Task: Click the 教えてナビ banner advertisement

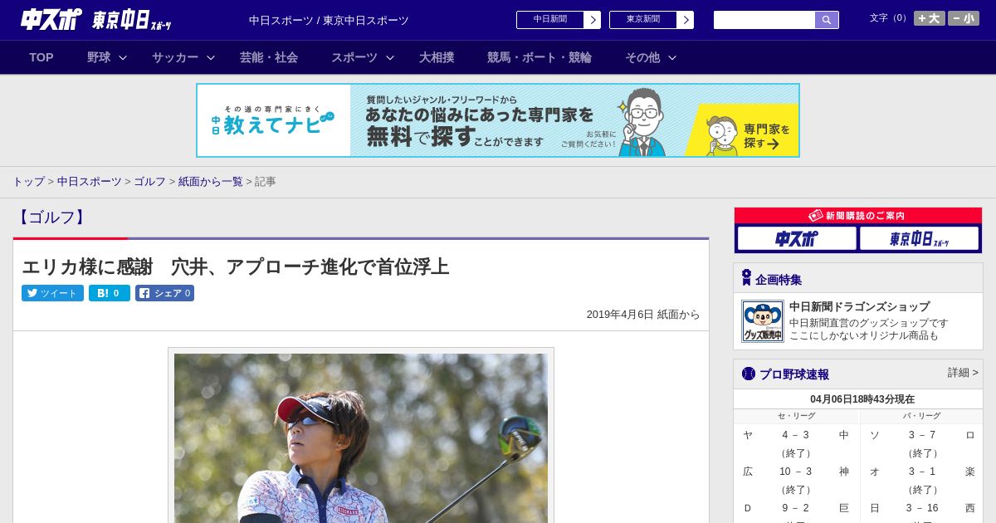Action: (498, 120)
